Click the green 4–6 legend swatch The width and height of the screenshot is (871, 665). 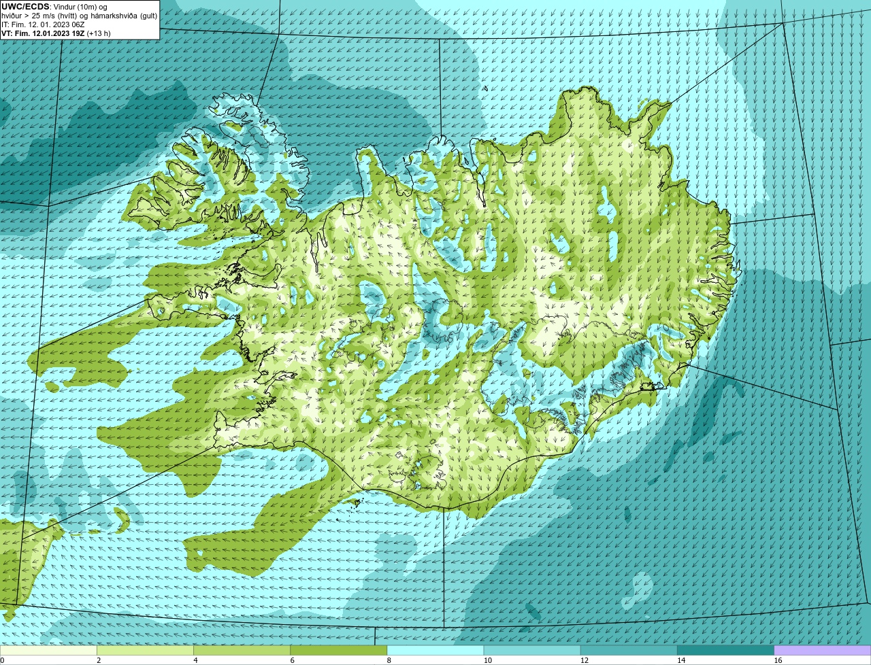(242, 651)
